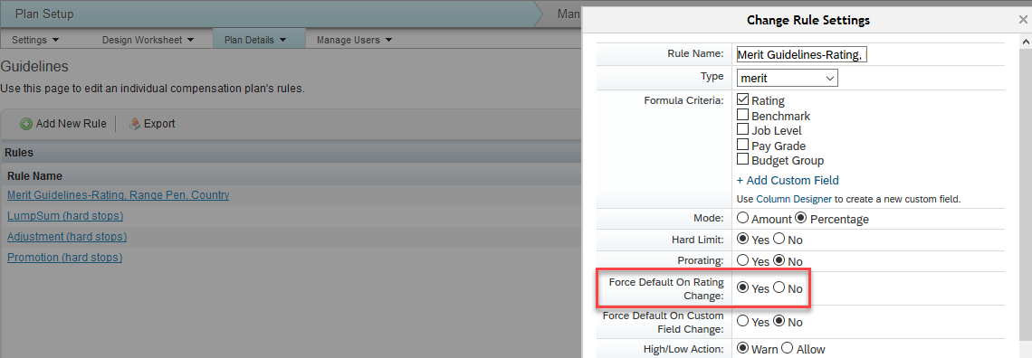
Task: Open the Design Worksheet dropdown menu
Action: tap(148, 40)
